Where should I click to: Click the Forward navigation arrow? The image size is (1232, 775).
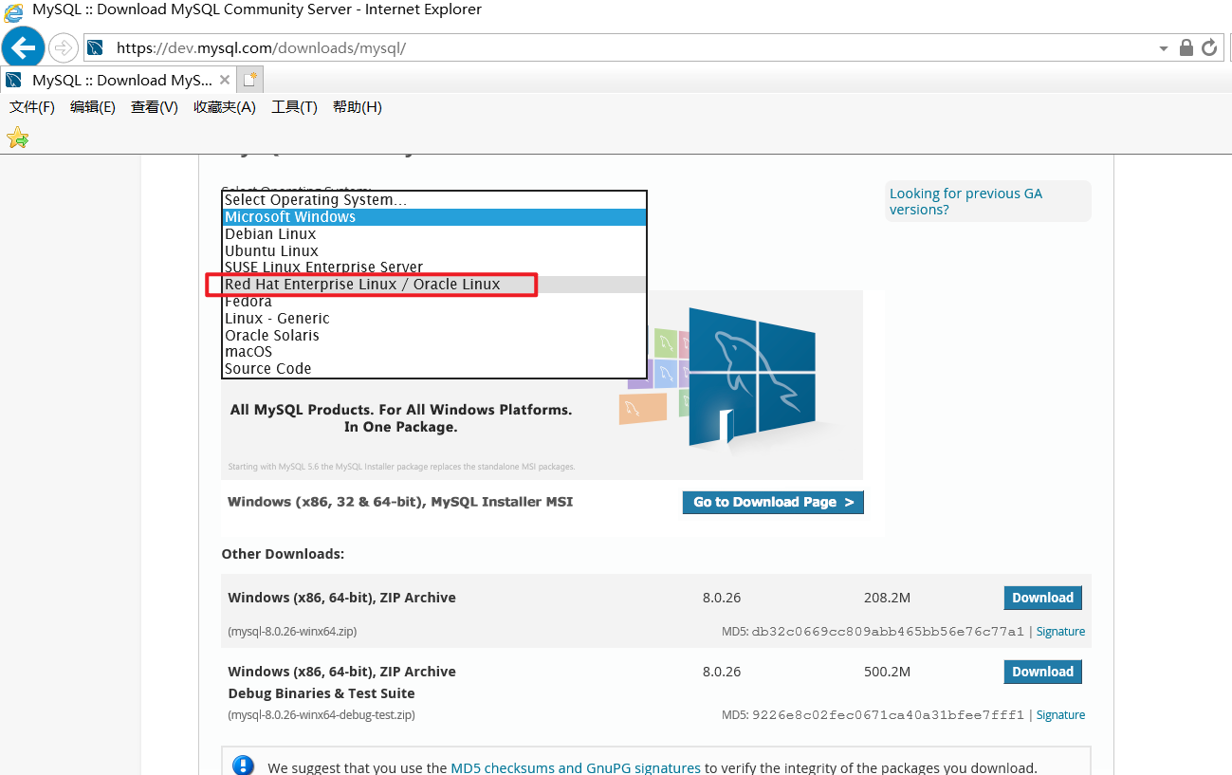pos(63,47)
